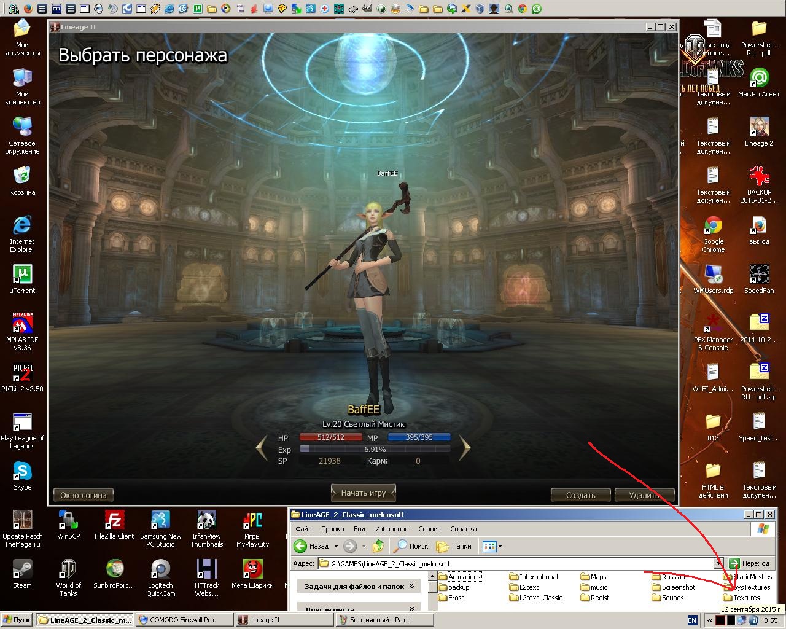Launch Internet Explorer desktop shortcut
786x629 pixels.
pos(22,234)
